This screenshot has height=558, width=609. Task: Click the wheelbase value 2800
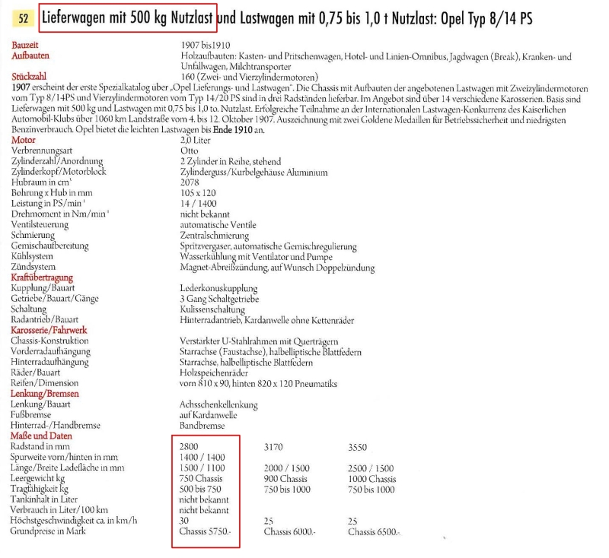[x=190, y=447]
